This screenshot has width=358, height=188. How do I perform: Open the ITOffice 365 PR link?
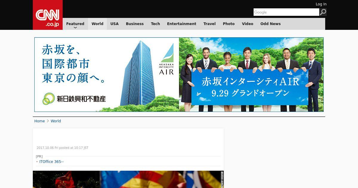pyautogui.click(x=51, y=162)
